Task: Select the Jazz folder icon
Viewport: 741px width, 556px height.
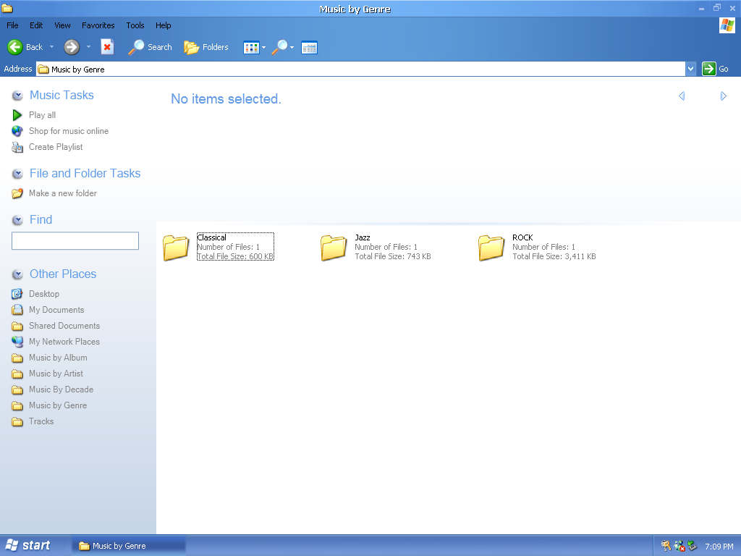Action: (x=334, y=248)
